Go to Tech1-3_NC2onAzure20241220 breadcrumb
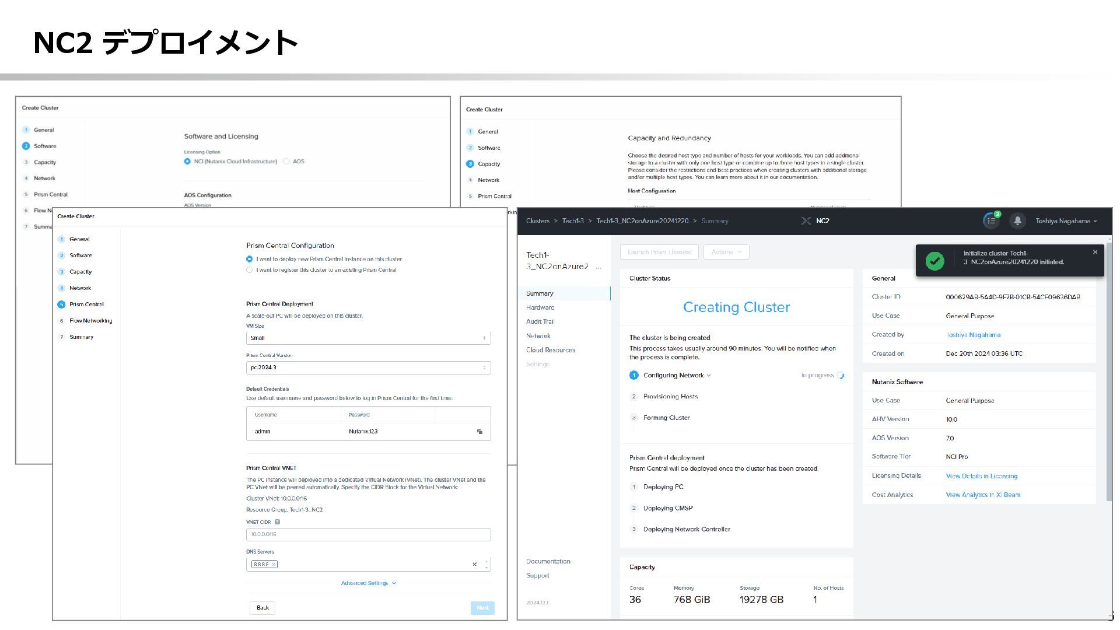This screenshot has width=1120, height=630. pos(642,221)
